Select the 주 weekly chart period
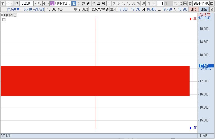The height and width of the screenshot is (139, 215). pyautogui.click(x=79, y=3)
